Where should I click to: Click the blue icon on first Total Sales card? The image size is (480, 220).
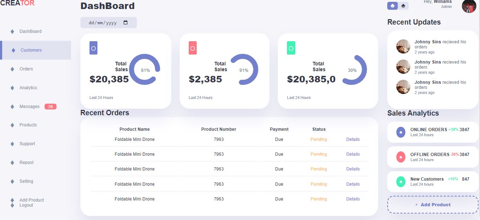[x=93, y=48]
